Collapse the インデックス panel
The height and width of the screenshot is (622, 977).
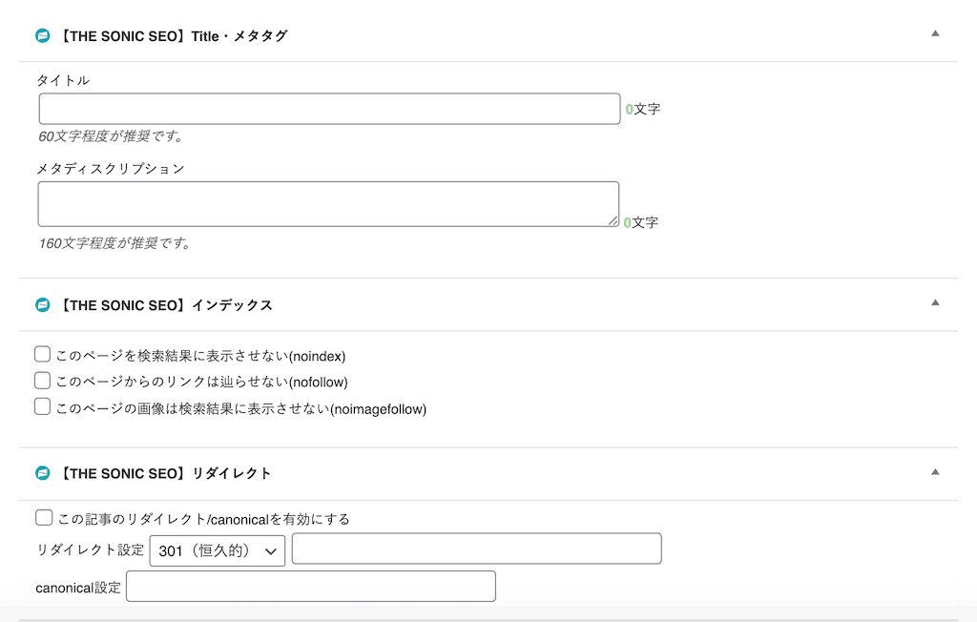click(x=935, y=303)
